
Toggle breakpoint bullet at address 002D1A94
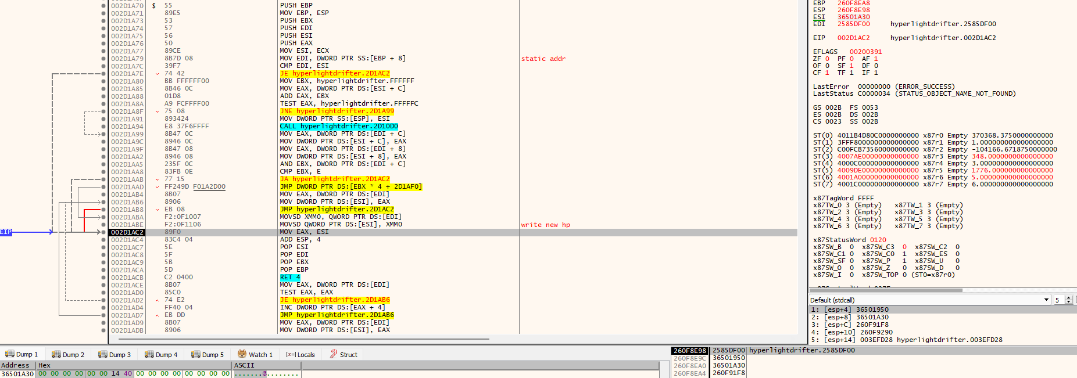point(103,127)
